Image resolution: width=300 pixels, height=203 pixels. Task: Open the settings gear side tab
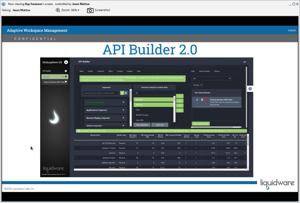(250, 89)
